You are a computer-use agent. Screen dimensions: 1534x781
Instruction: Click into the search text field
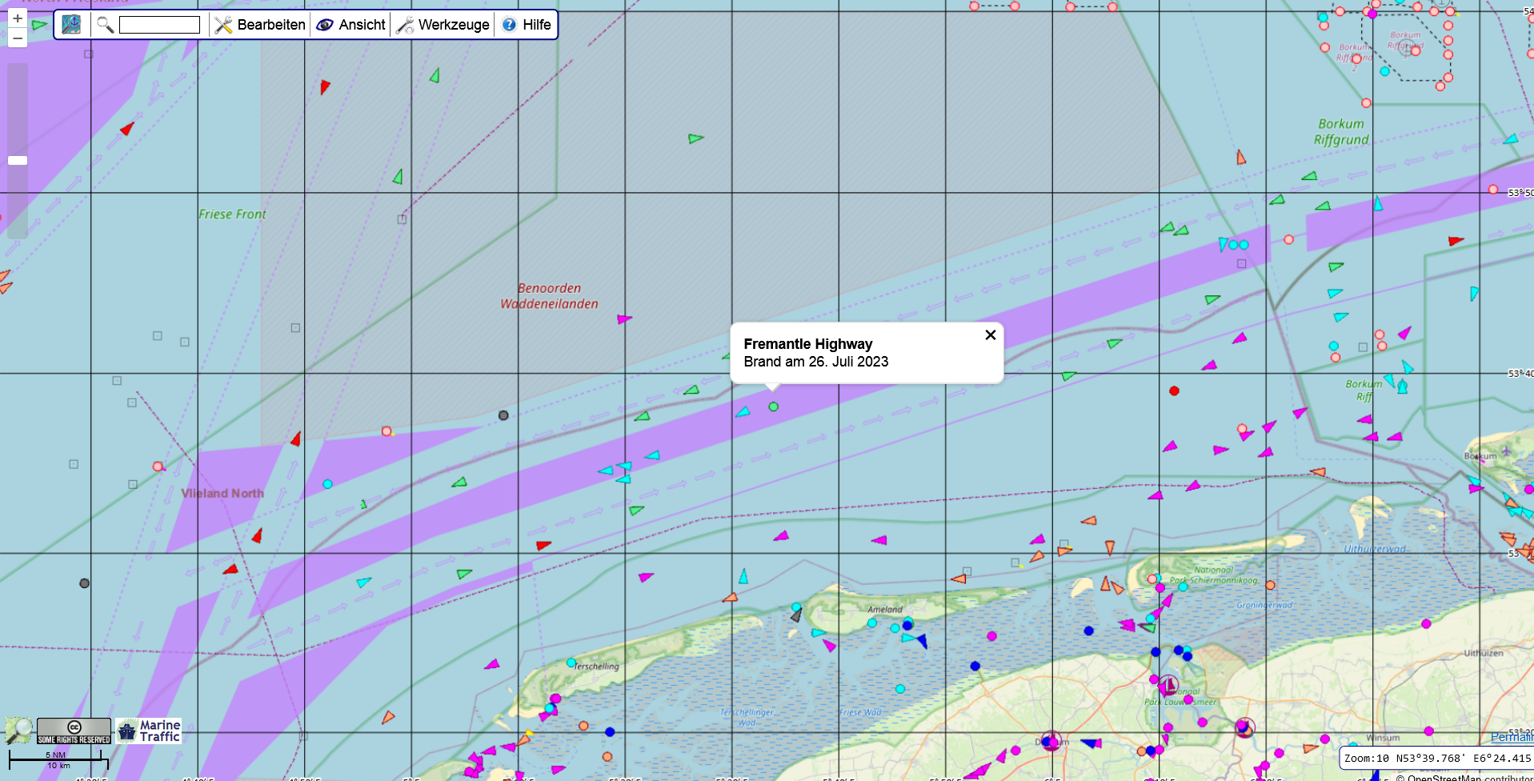159,25
